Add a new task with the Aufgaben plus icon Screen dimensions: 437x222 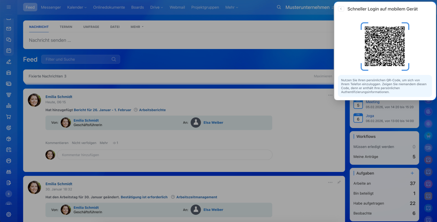point(412,173)
